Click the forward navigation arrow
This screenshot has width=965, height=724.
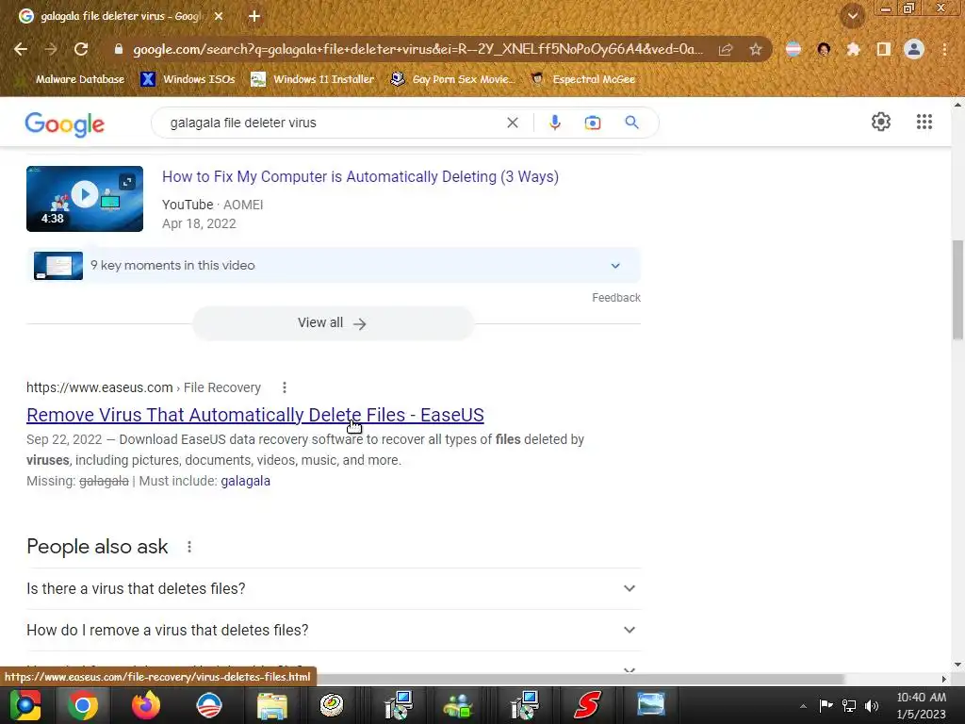[x=51, y=49]
